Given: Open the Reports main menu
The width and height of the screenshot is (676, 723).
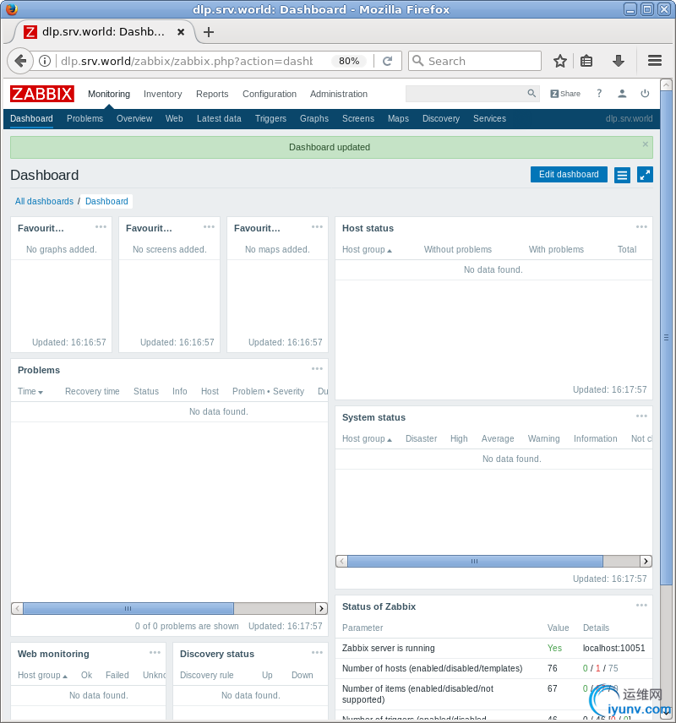Looking at the screenshot, I should [212, 94].
